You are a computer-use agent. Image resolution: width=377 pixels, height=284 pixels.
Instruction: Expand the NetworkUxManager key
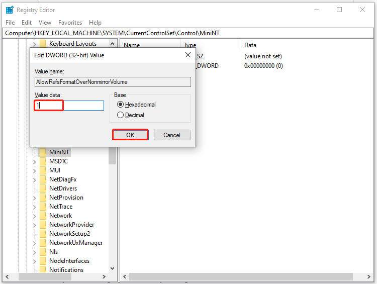[34, 243]
